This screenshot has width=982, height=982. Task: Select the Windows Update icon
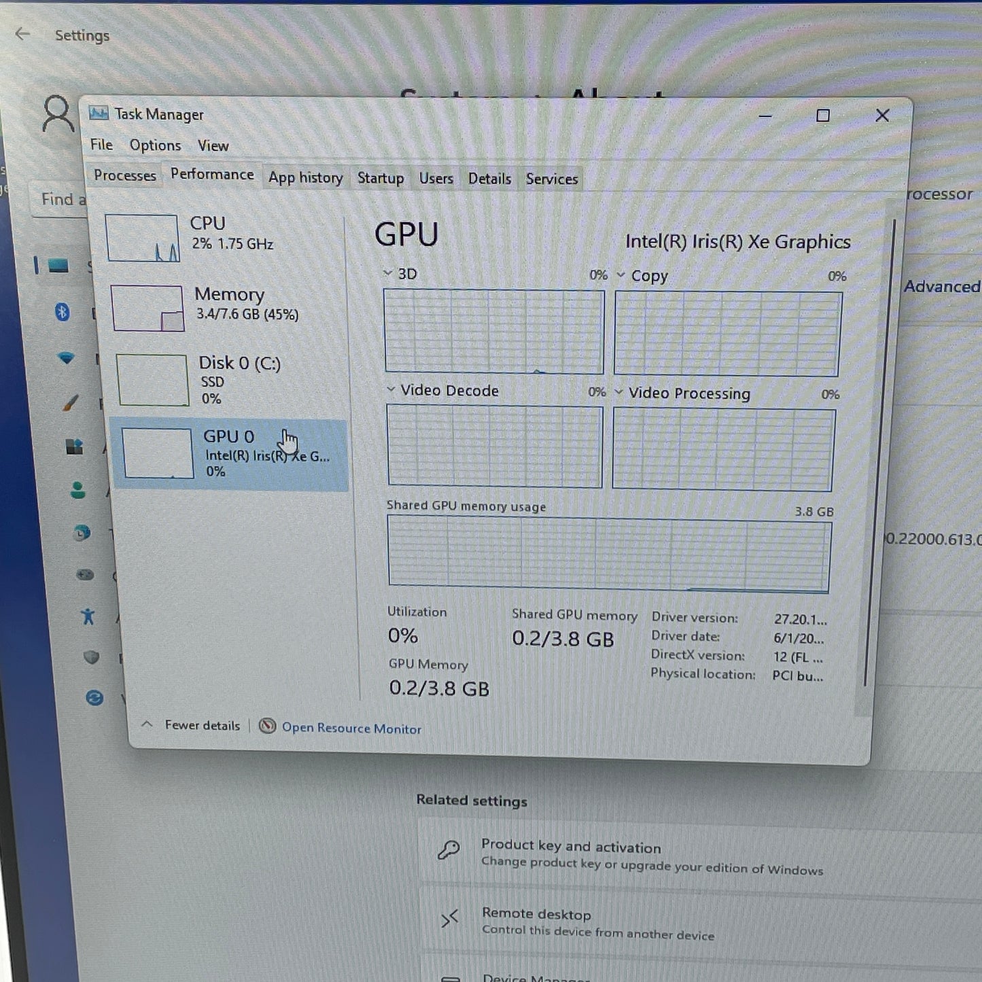(94, 698)
